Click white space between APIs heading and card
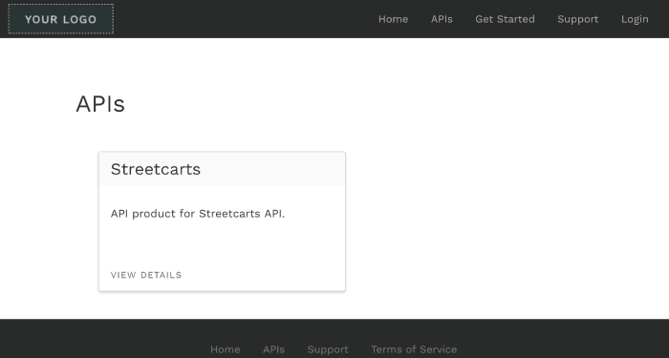Image resolution: width=669 pixels, height=358 pixels. (222, 135)
